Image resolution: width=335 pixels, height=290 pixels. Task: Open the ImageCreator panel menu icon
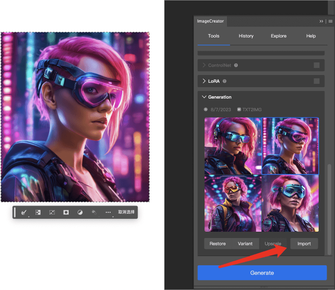330,21
